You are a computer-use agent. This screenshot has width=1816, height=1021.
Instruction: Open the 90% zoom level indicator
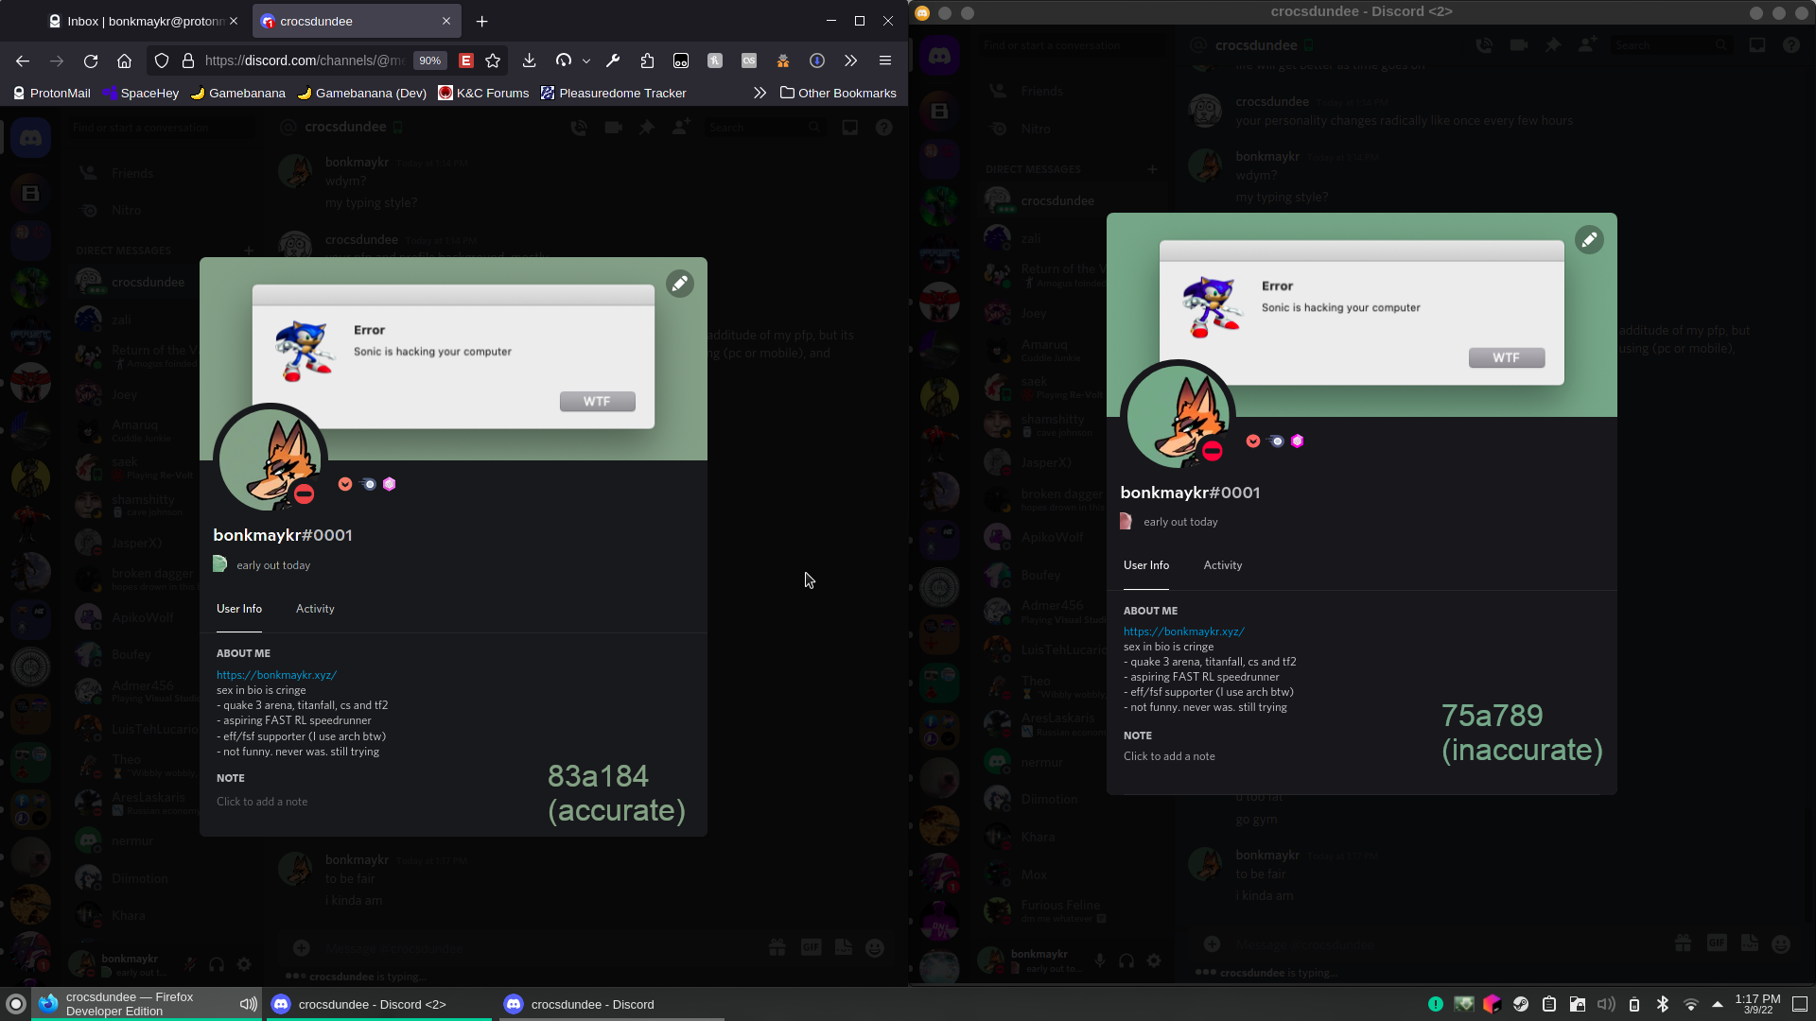click(429, 61)
